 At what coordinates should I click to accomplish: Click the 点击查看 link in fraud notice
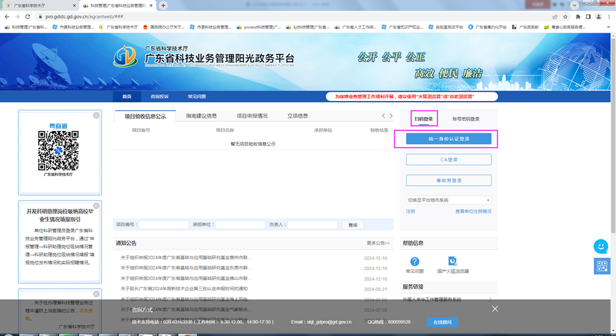pyautogui.click(x=86, y=311)
